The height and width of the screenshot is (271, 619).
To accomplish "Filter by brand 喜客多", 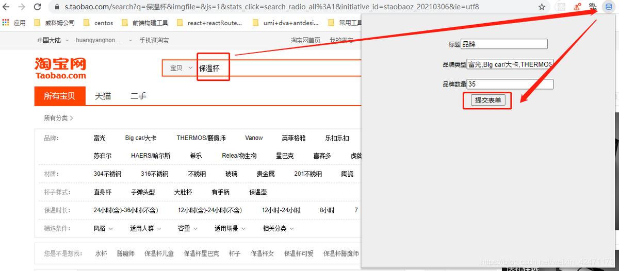I will [x=322, y=156].
